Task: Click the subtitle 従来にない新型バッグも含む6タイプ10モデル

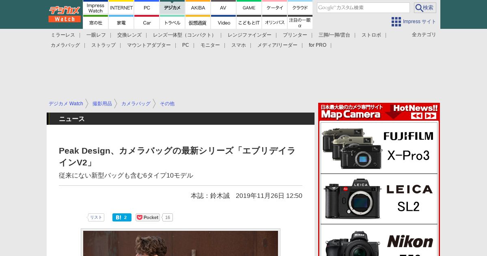Action: pyautogui.click(x=126, y=176)
